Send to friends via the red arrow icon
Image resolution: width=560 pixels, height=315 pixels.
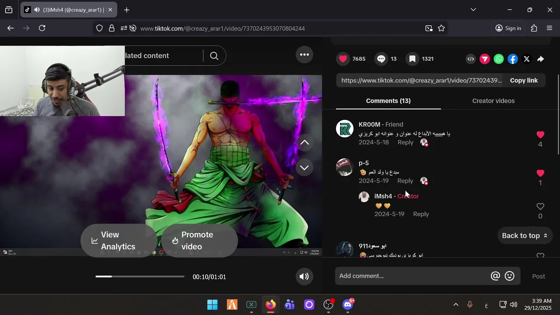coord(484,59)
